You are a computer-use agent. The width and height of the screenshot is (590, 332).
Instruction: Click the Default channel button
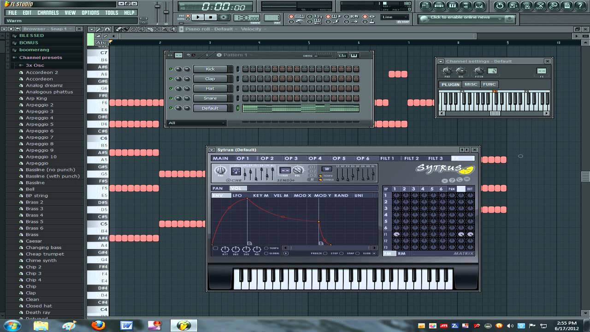210,108
